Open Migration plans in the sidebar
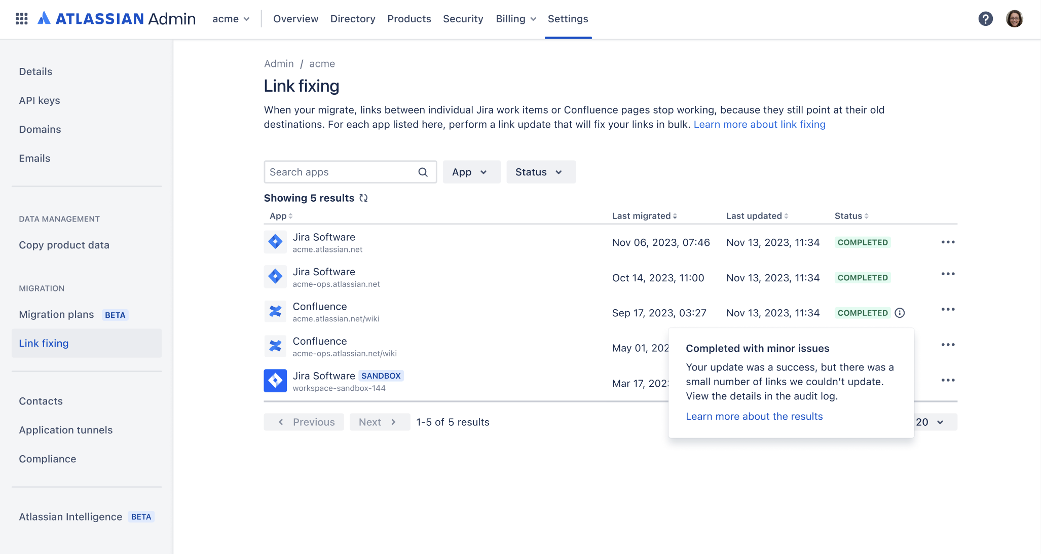 coord(56,314)
